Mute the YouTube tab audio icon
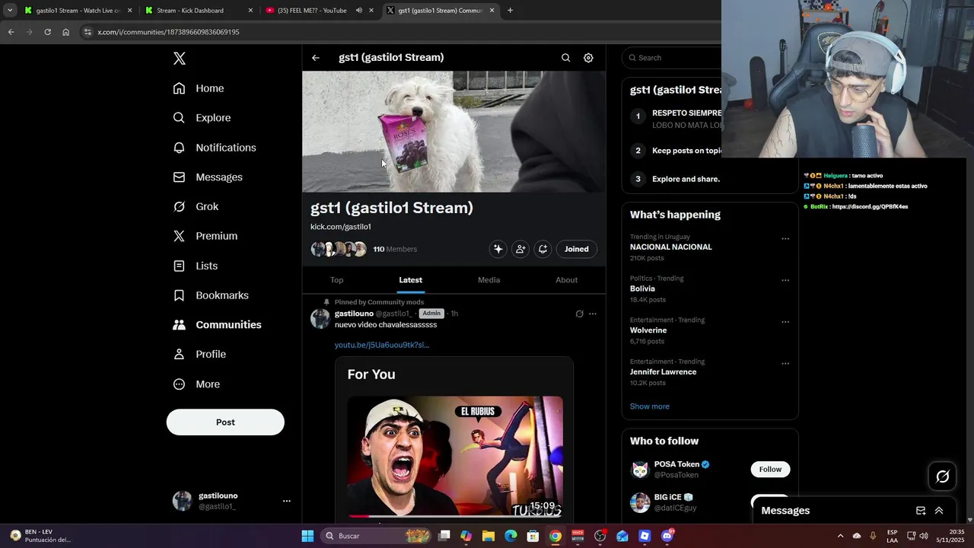 358,11
